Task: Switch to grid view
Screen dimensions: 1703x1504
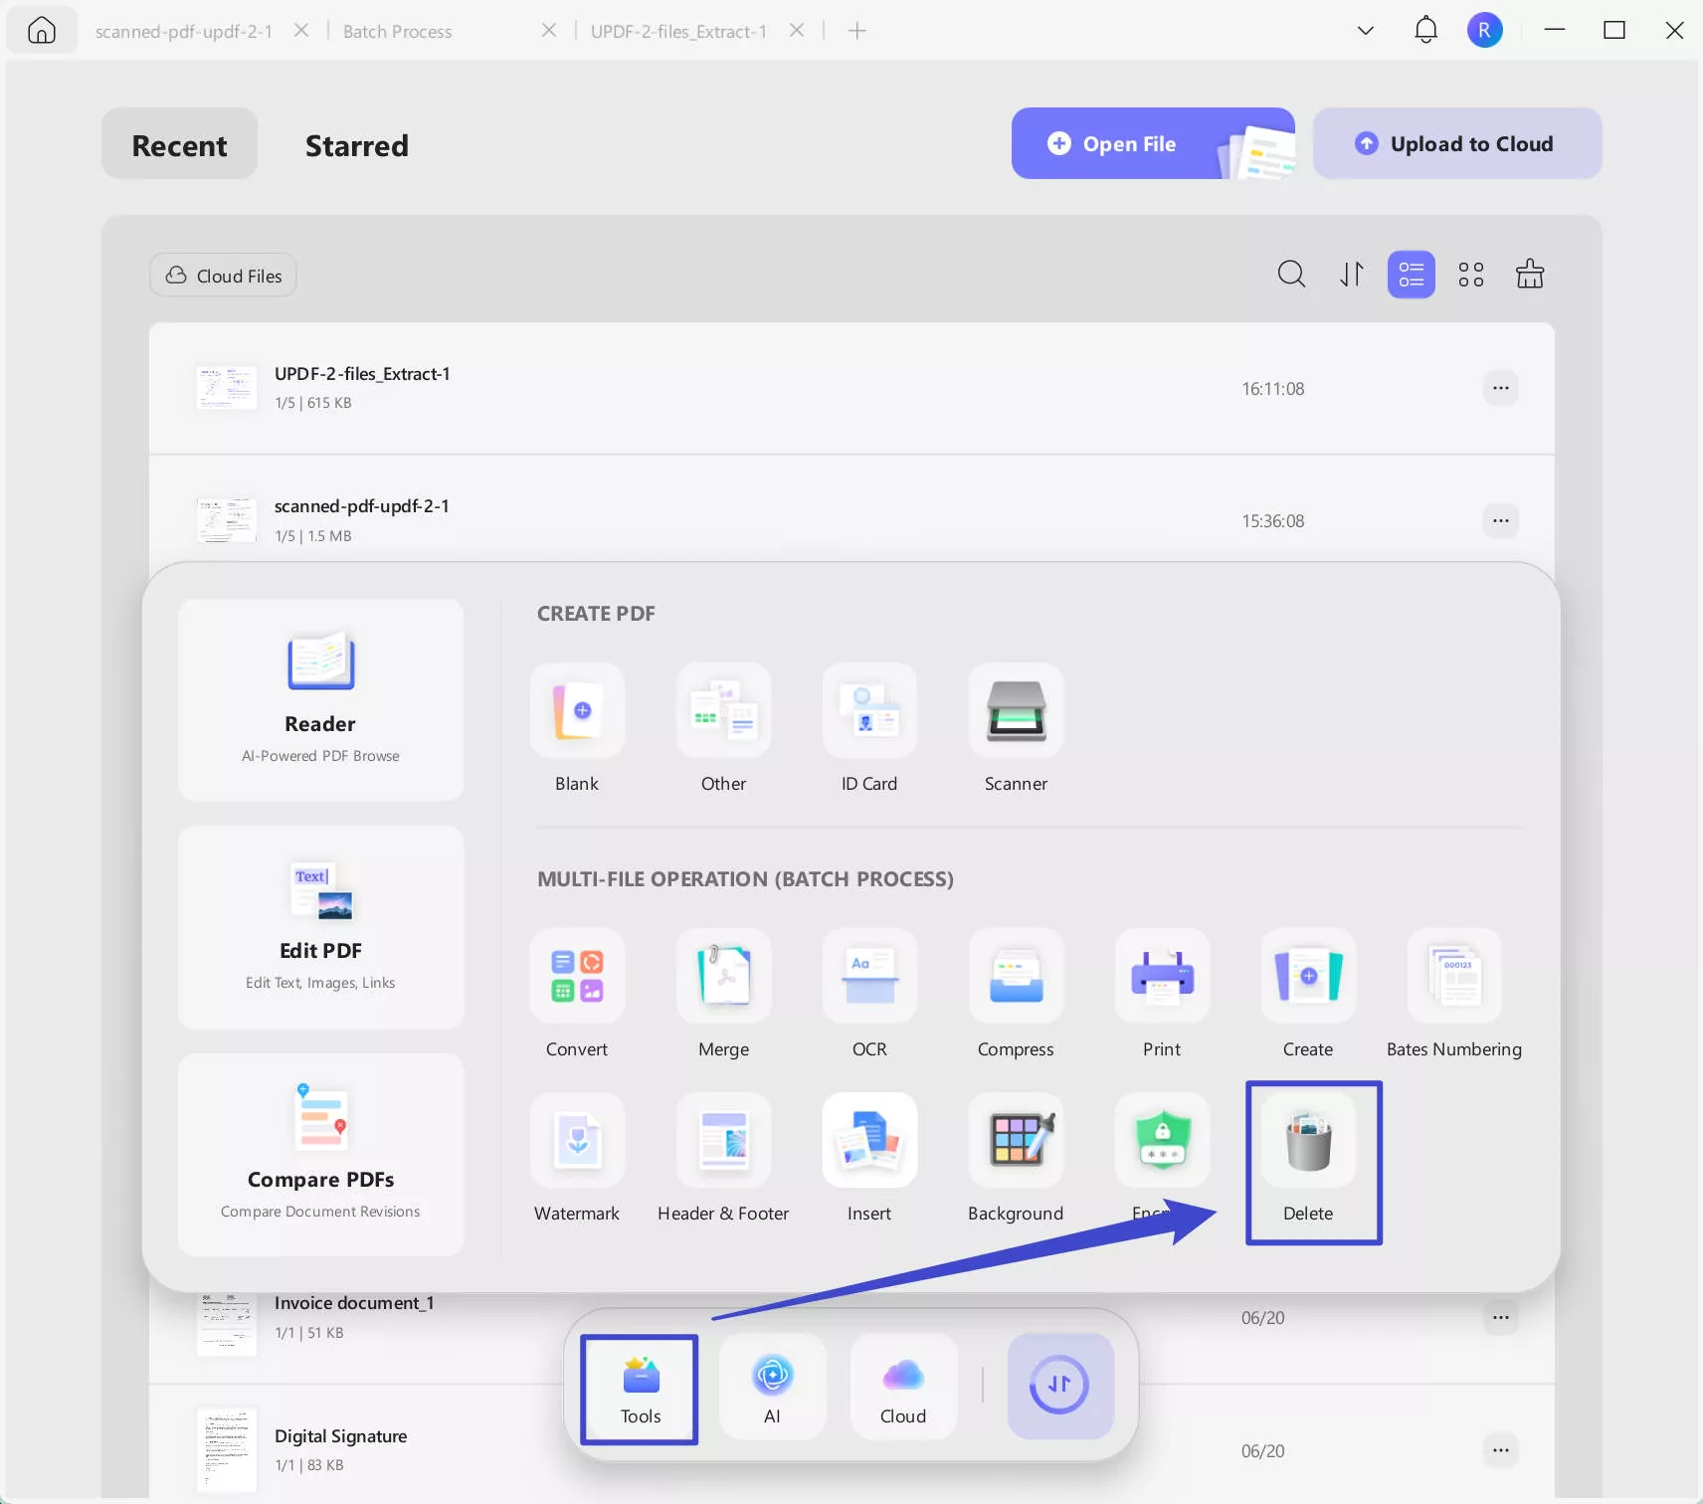Action: tap(1470, 274)
